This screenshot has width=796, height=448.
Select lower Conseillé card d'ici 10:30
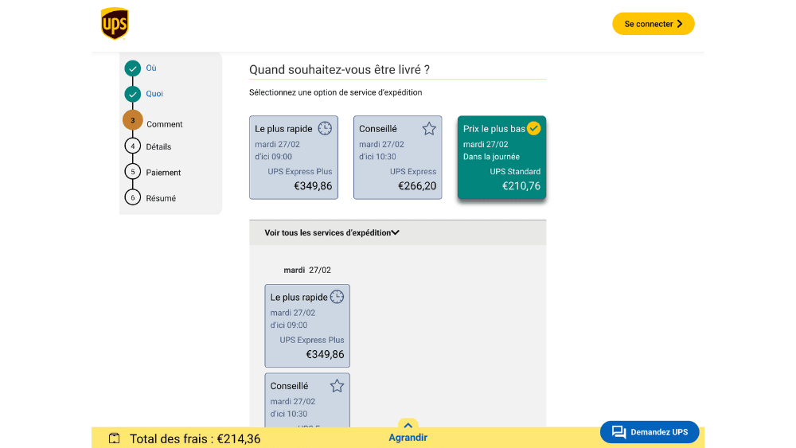[307, 400]
